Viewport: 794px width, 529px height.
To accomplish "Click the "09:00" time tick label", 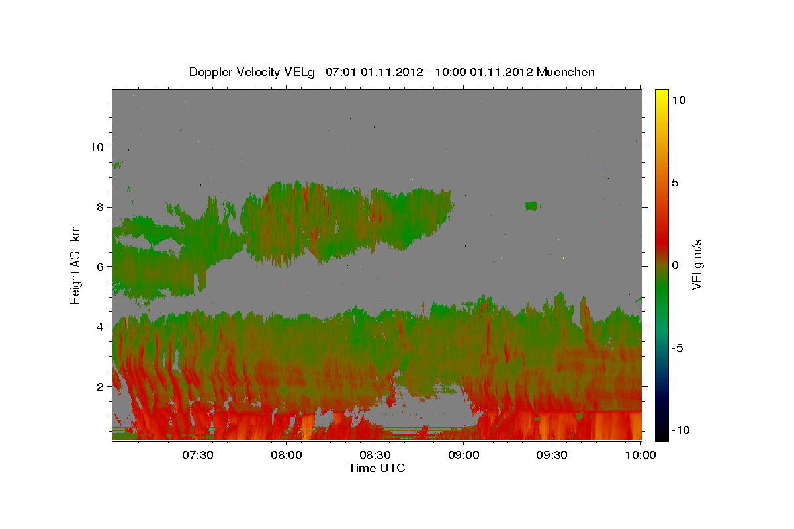I will 464,455.
